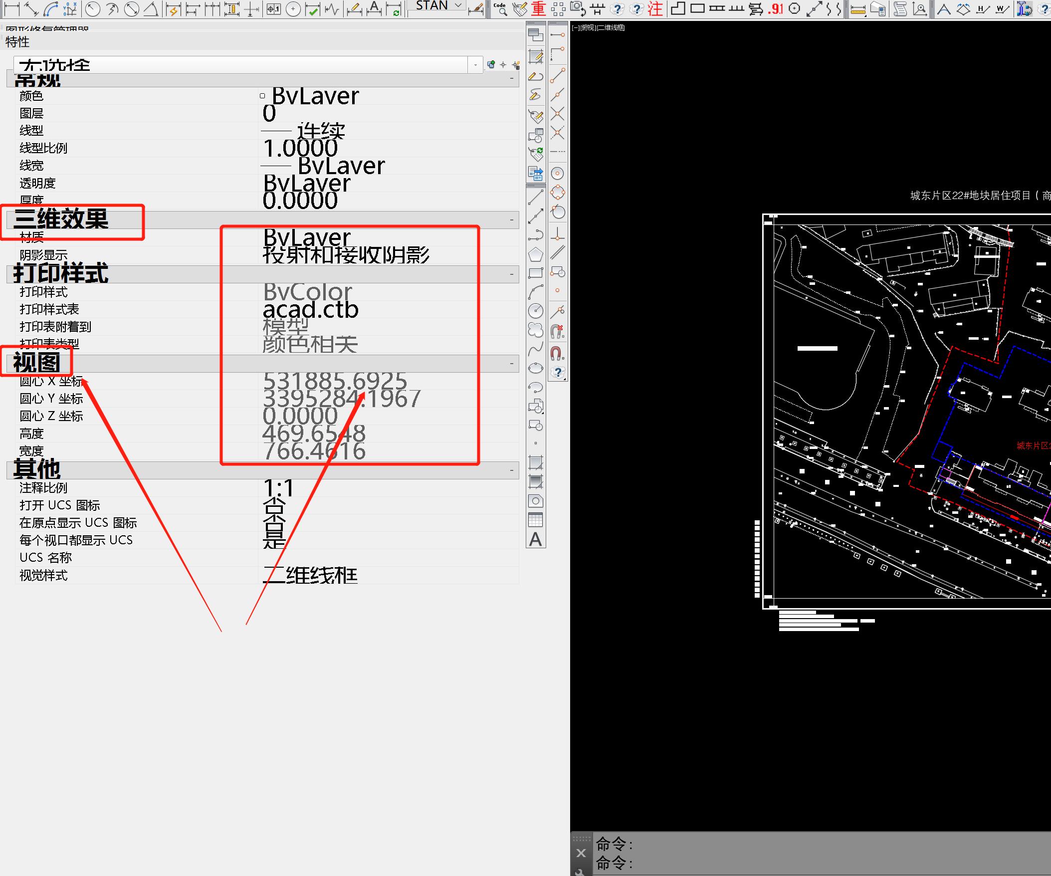This screenshot has width=1051, height=876.
Task: Select the Linear dimension tool
Action: pyautogui.click(x=11, y=8)
